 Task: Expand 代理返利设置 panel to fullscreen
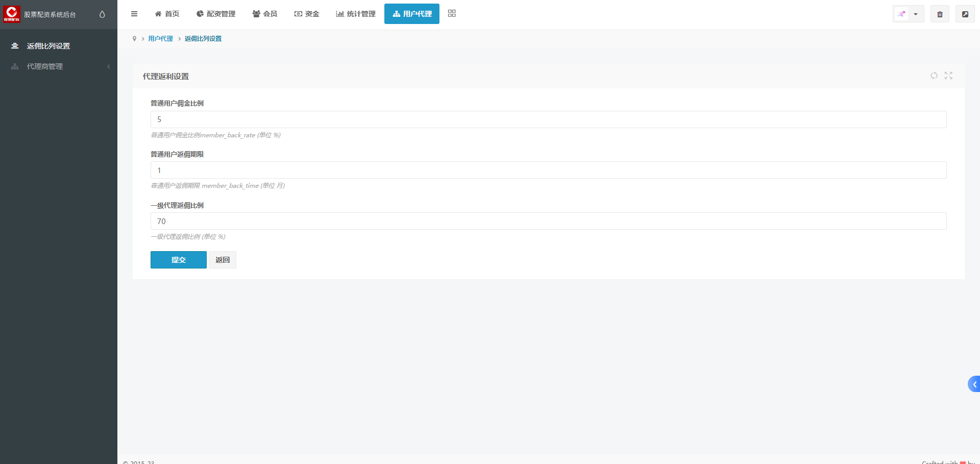tap(948, 76)
